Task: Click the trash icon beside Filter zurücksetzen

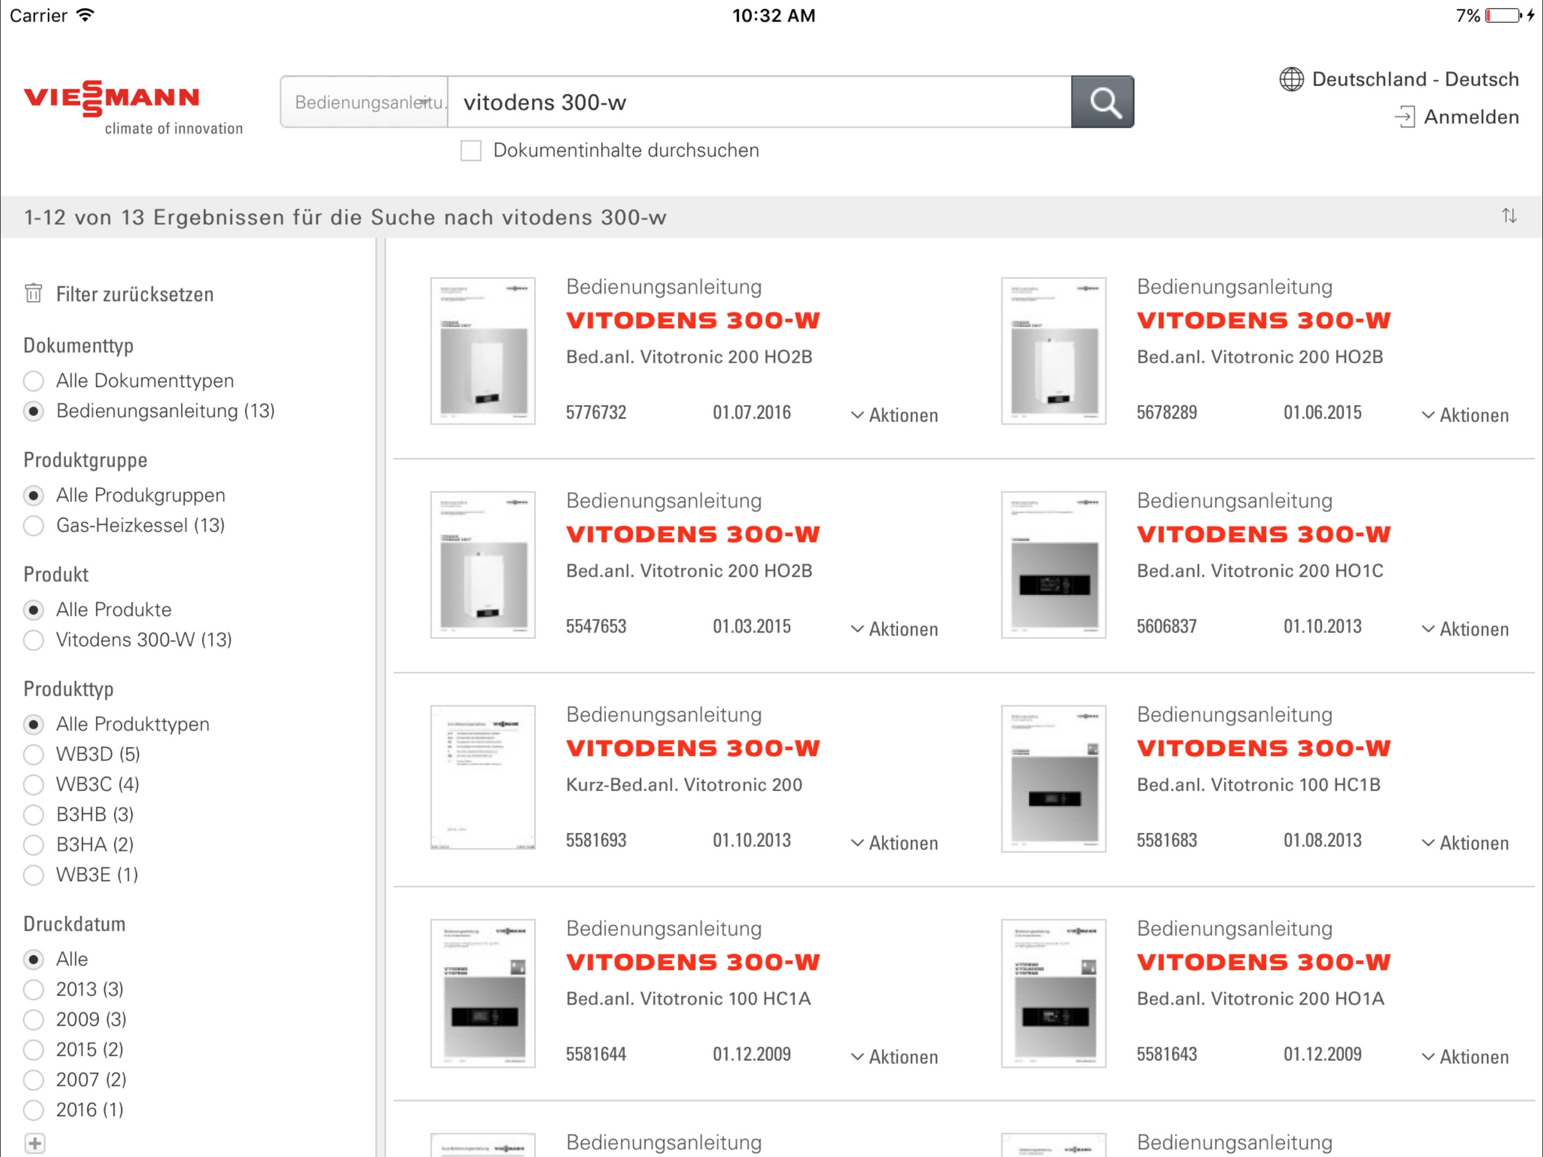Action: point(33,294)
